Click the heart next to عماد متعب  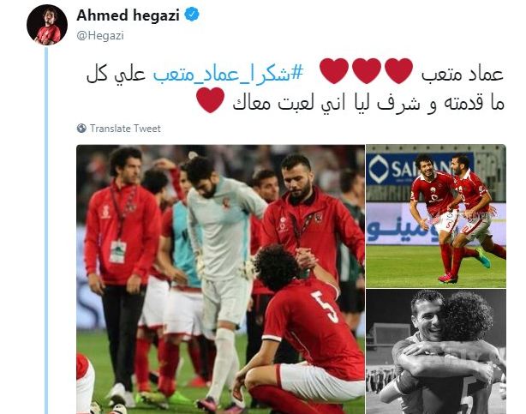(x=398, y=70)
